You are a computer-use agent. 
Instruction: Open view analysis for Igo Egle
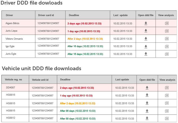pyautogui.click(x=167, y=46)
